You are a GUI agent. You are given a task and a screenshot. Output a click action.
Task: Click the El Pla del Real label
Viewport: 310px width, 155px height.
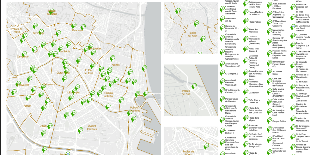coord(88,72)
